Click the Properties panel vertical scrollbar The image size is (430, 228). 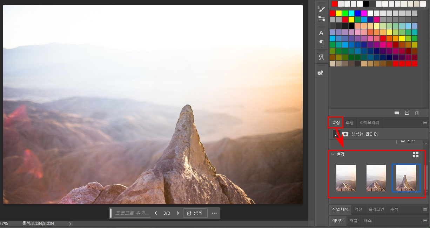click(426, 178)
